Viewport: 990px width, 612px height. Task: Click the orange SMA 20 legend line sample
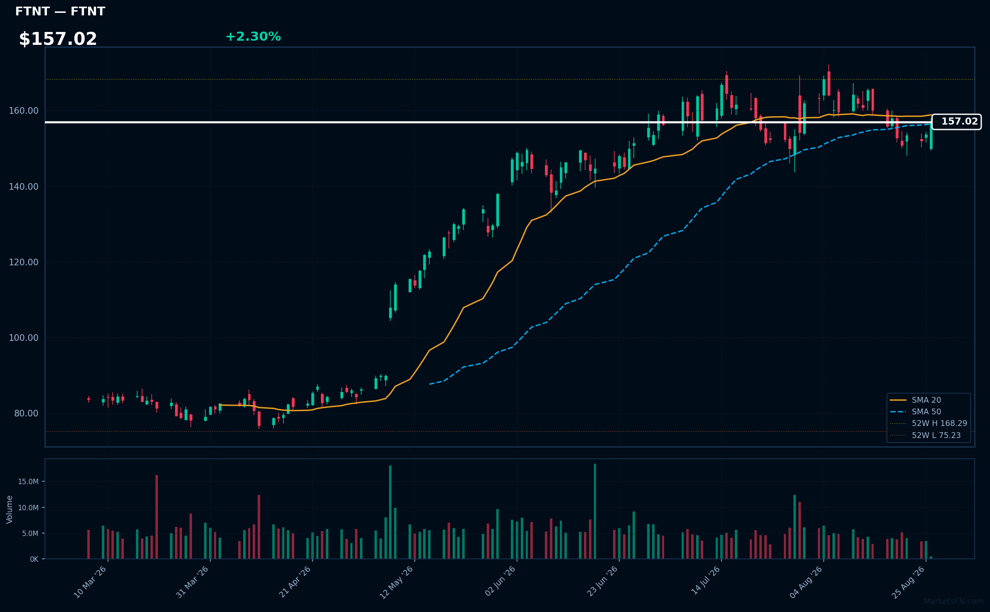898,400
